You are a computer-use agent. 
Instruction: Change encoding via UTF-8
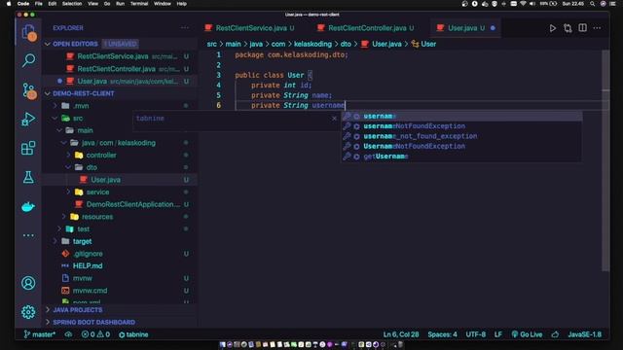476,334
